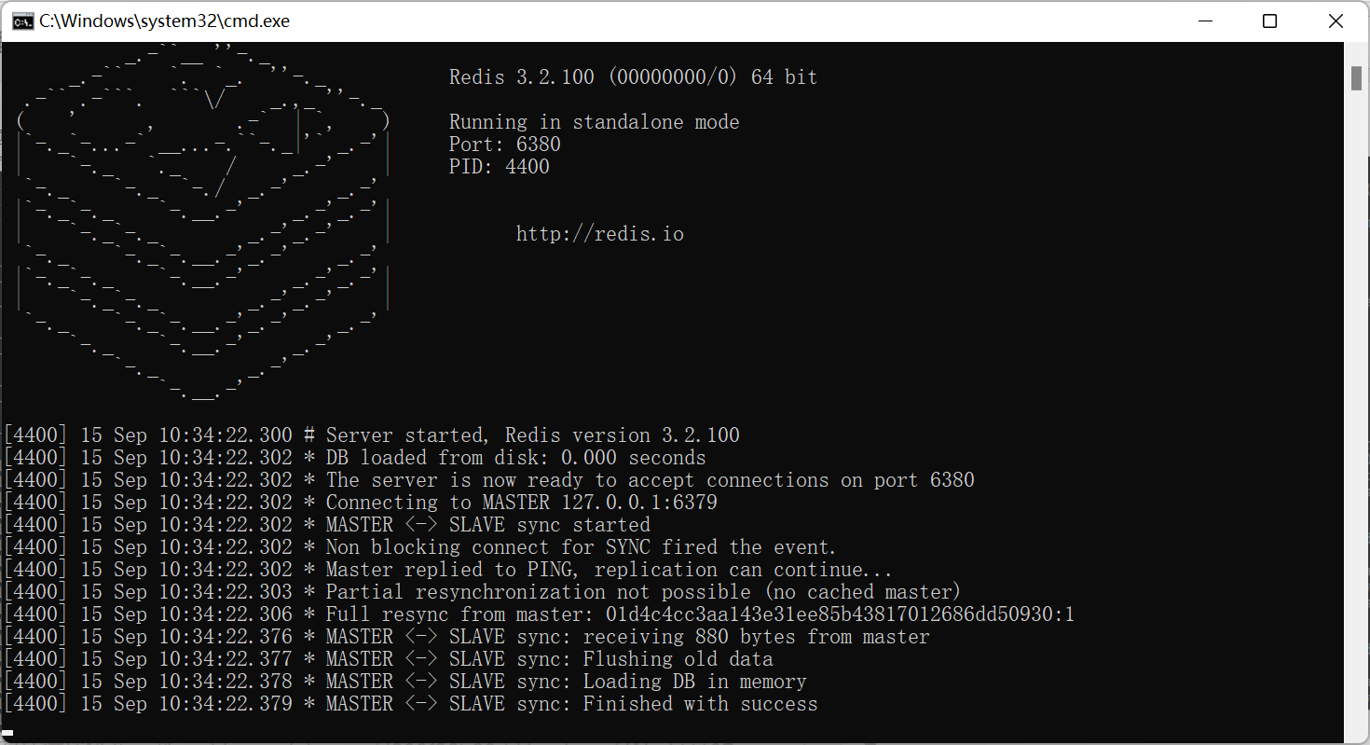
Task: Click the 'PID: 4400' text
Action: pos(500,167)
